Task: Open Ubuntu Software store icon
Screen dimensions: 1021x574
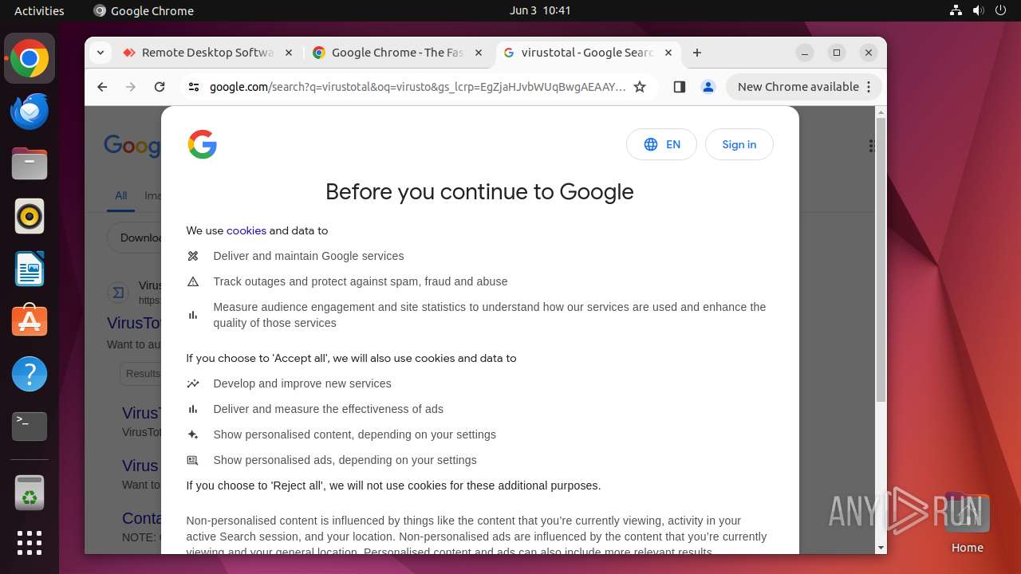Action: [30, 321]
